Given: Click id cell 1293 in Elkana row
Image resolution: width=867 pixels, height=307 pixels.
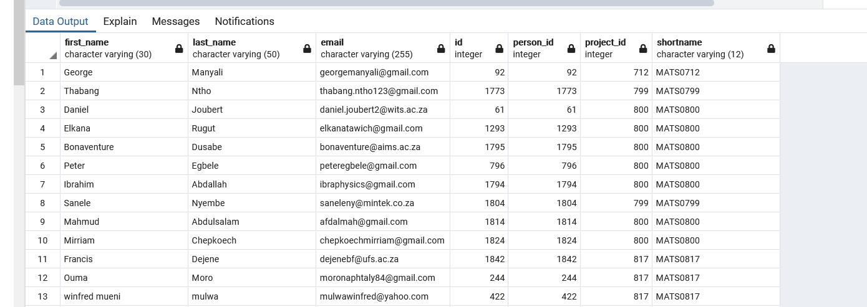Looking at the screenshot, I should coord(479,128).
